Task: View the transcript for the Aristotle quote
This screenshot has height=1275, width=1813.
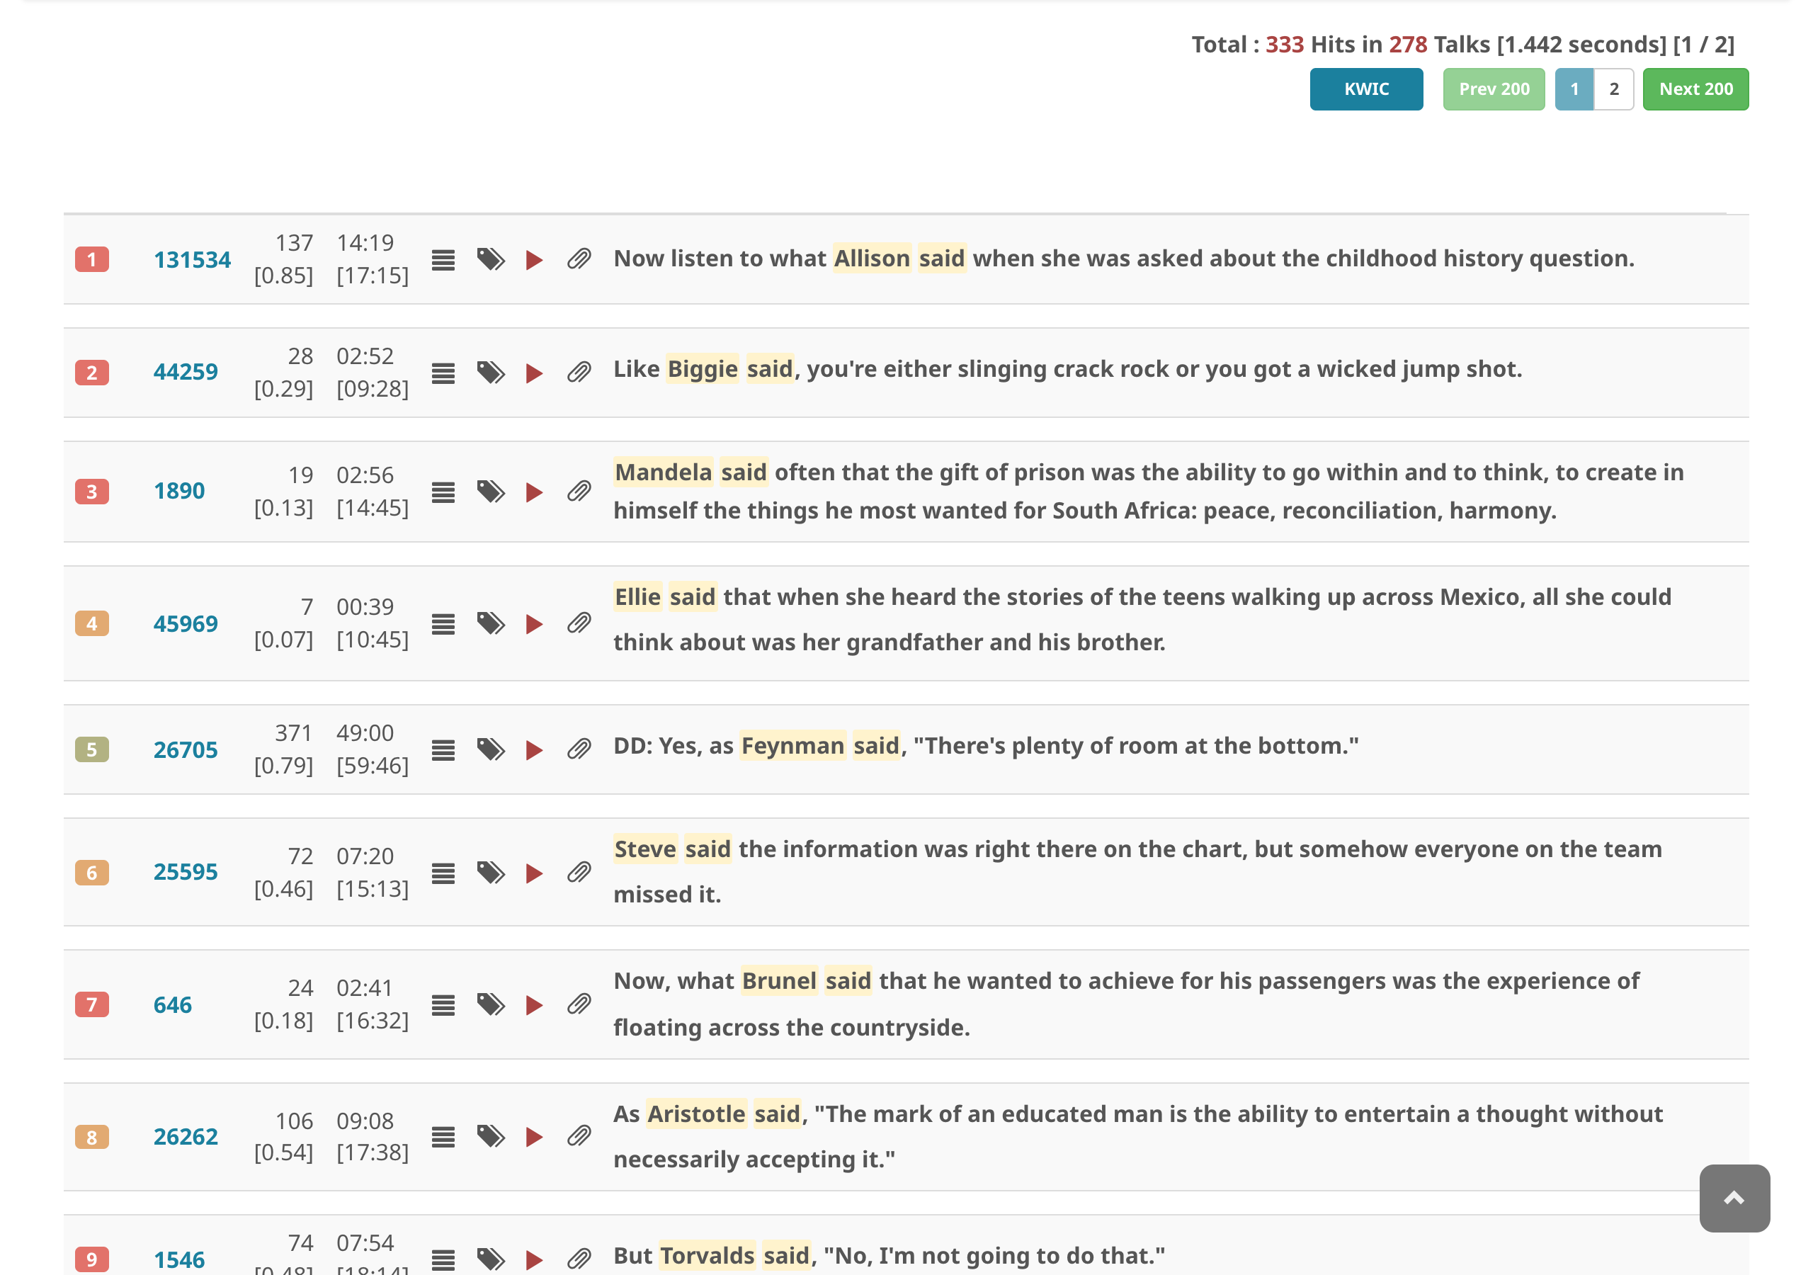Action: tap(444, 1136)
